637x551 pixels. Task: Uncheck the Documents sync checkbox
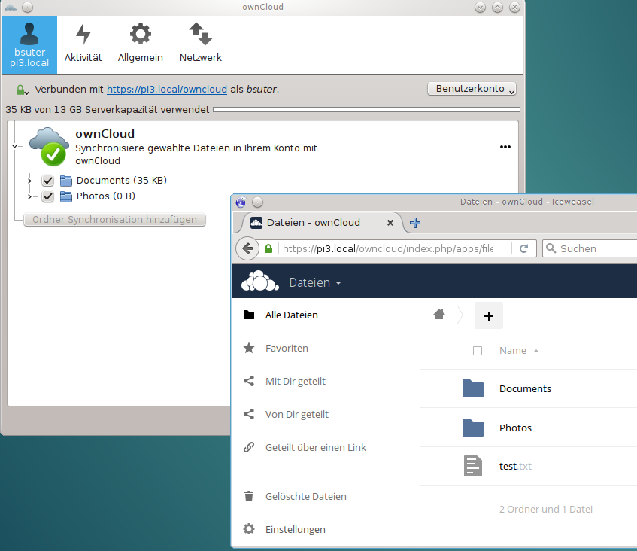click(47, 181)
